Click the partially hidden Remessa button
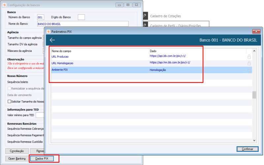Screen dimensions: 264x165 (38, 151)
